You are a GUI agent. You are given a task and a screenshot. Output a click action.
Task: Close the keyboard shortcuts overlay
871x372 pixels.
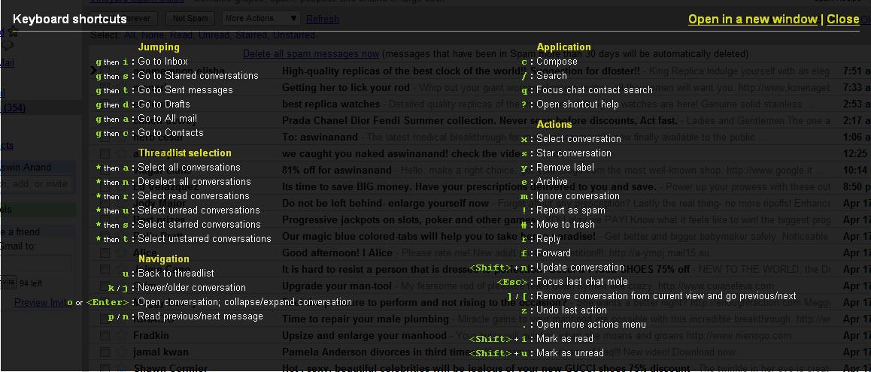point(842,20)
